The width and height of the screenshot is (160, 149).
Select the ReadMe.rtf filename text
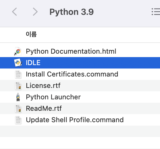[x=44, y=108]
